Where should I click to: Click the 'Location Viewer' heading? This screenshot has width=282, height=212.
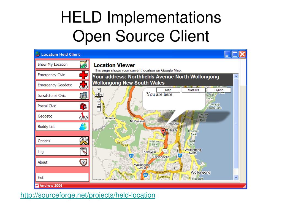tap(114, 65)
